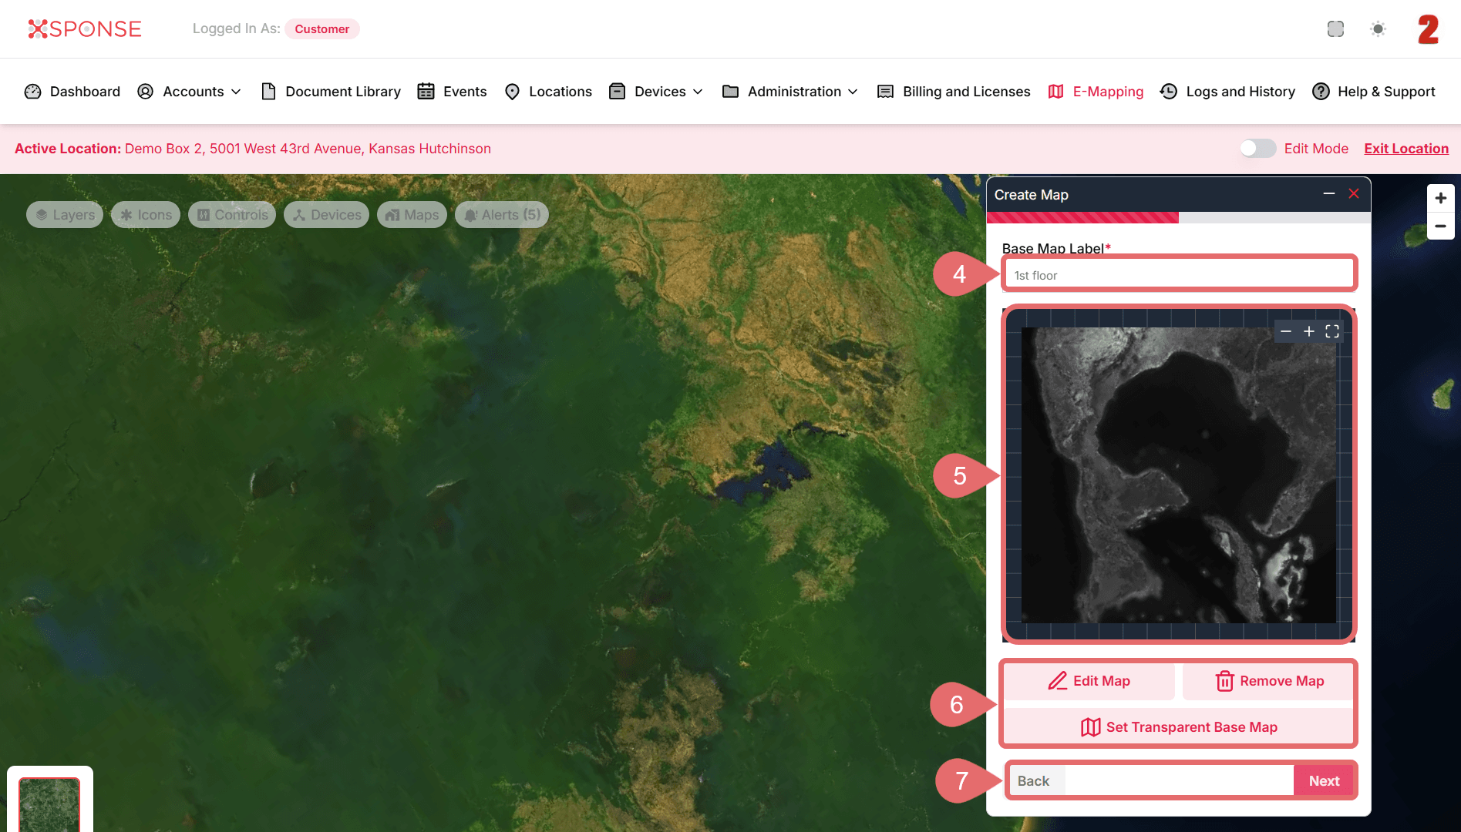1461x832 pixels.
Task: Expand the map preview to fullscreen
Action: (1332, 331)
